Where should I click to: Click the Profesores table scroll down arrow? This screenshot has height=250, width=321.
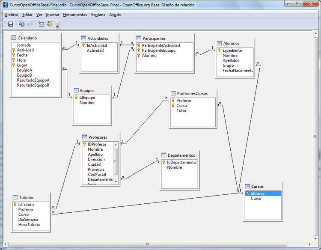[x=116, y=181]
